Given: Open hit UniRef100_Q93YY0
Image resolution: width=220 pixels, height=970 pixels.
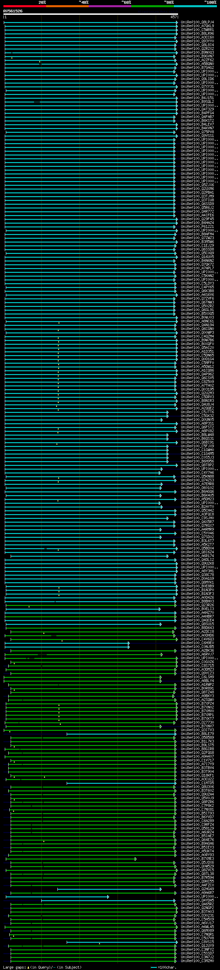Looking at the screenshot, I should (197, 41).
